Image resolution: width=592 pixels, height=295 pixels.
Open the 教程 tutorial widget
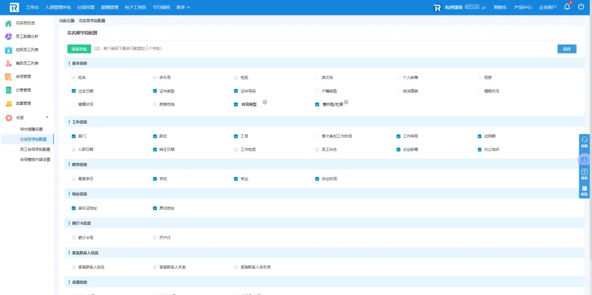click(584, 190)
